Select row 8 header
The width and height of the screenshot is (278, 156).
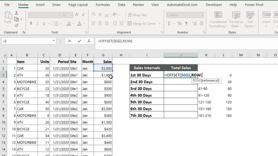click(x=3, y=109)
